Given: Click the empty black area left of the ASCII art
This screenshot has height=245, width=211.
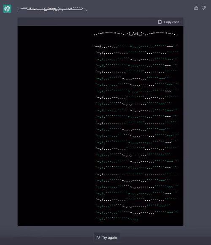Looking at the screenshot, I should 55,125.
